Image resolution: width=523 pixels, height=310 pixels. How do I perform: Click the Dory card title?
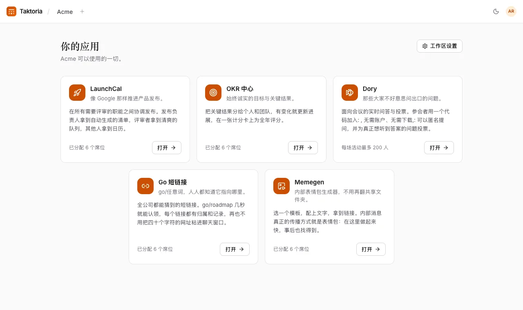pos(370,89)
